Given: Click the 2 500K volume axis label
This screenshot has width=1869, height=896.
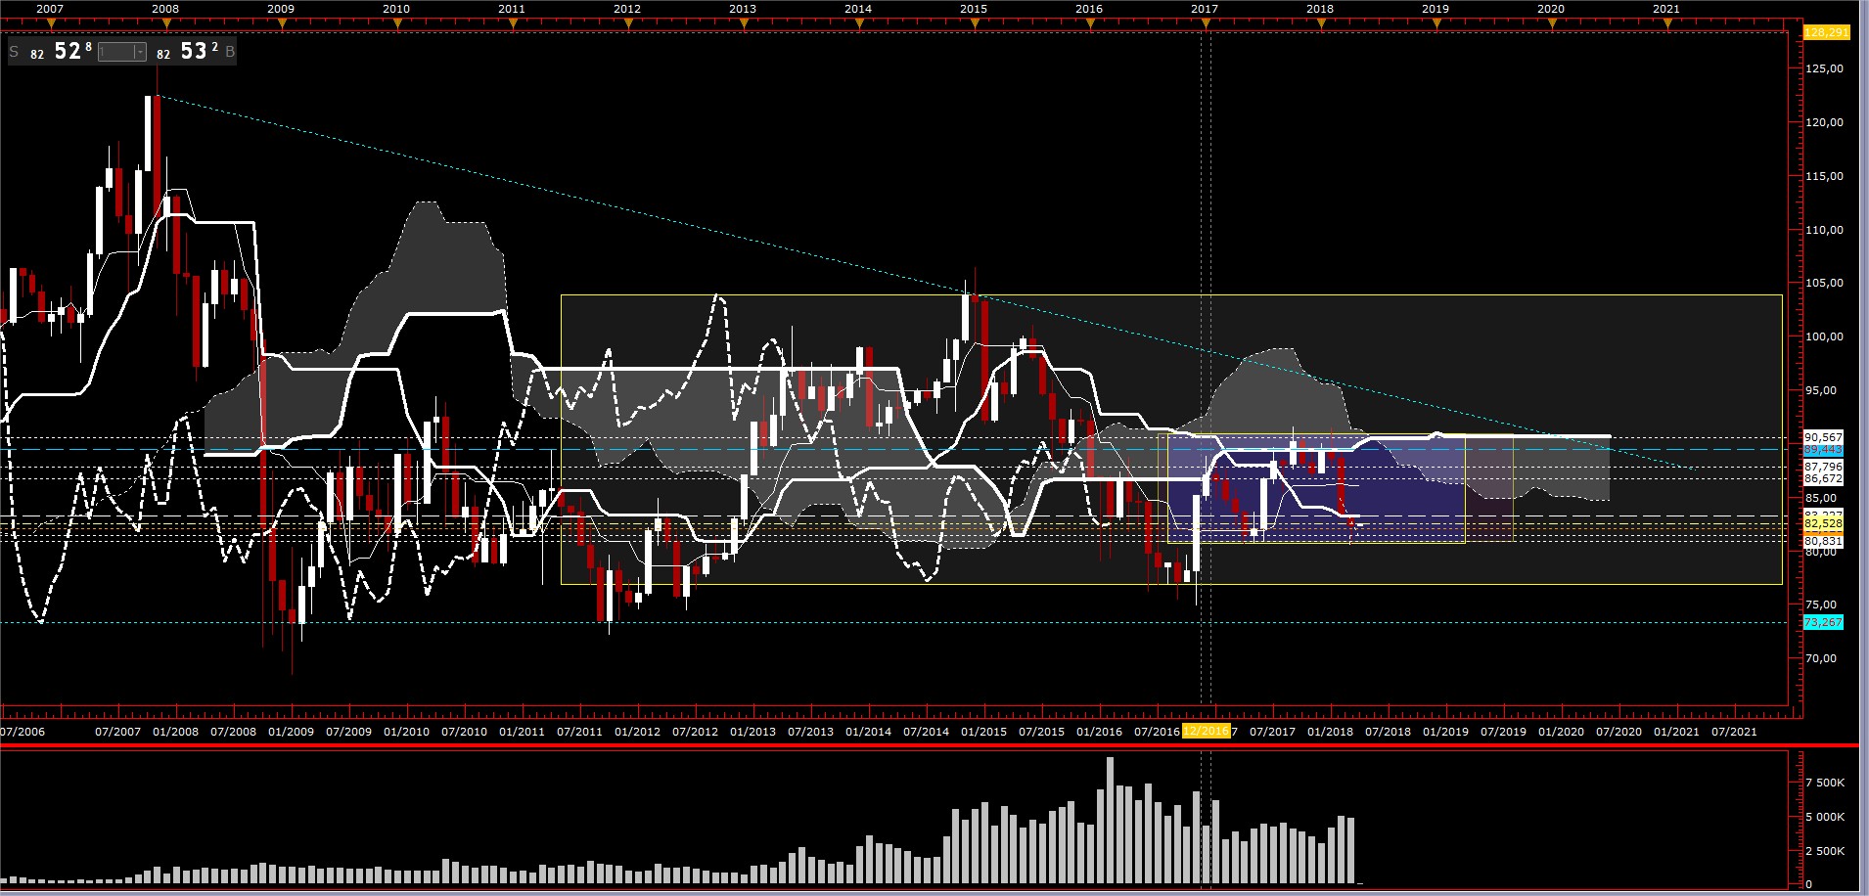Looking at the screenshot, I should tap(1826, 851).
